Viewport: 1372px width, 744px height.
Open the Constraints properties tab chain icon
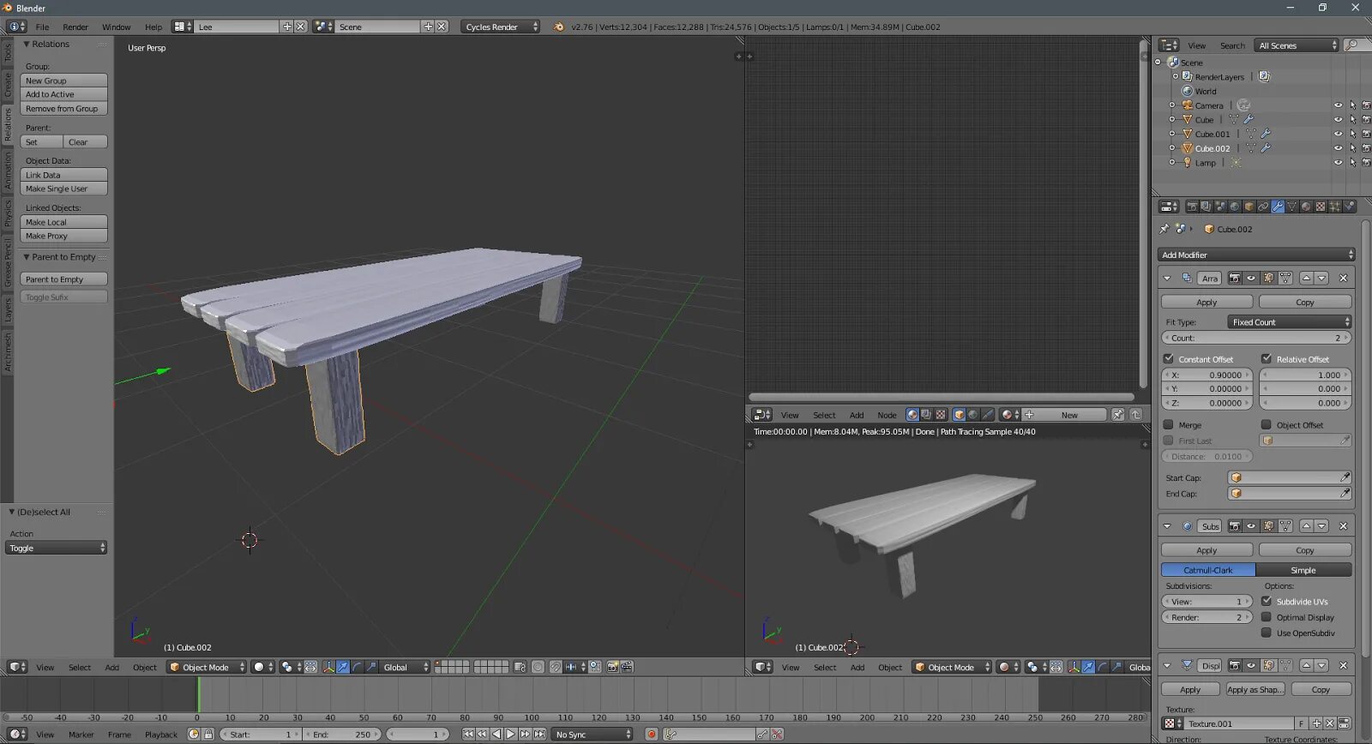pyautogui.click(x=1263, y=207)
